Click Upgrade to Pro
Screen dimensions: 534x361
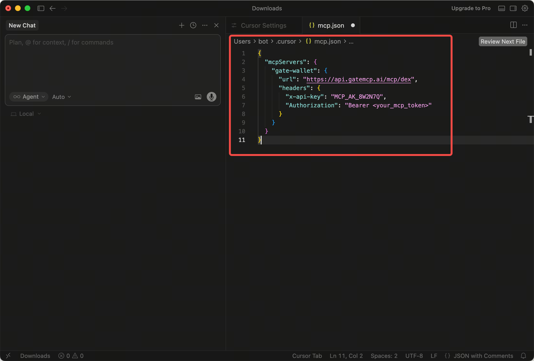(x=471, y=8)
